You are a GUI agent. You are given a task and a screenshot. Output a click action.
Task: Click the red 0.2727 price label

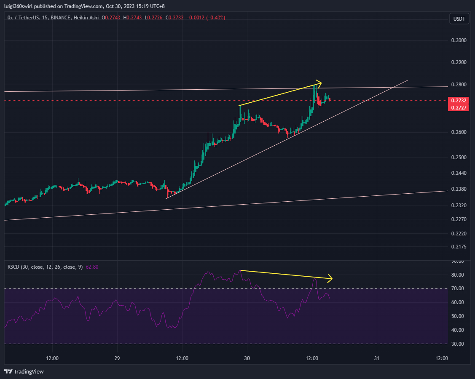click(458, 107)
